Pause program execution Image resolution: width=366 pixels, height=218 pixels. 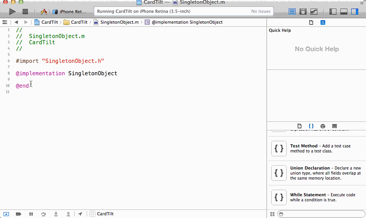[x=31, y=214]
